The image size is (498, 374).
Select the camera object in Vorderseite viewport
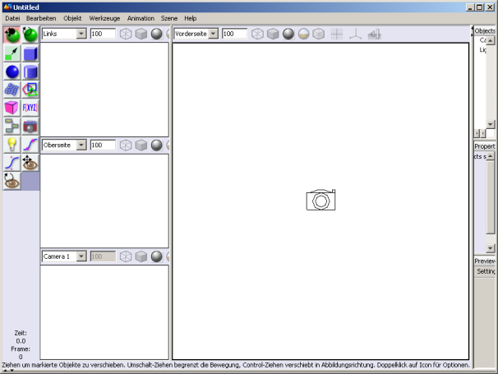pyautogui.click(x=320, y=200)
